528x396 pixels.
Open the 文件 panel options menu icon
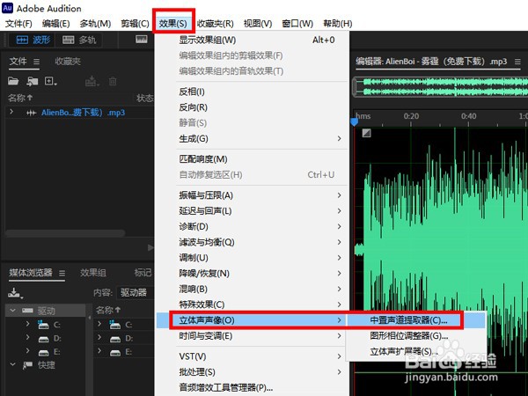[x=36, y=62]
